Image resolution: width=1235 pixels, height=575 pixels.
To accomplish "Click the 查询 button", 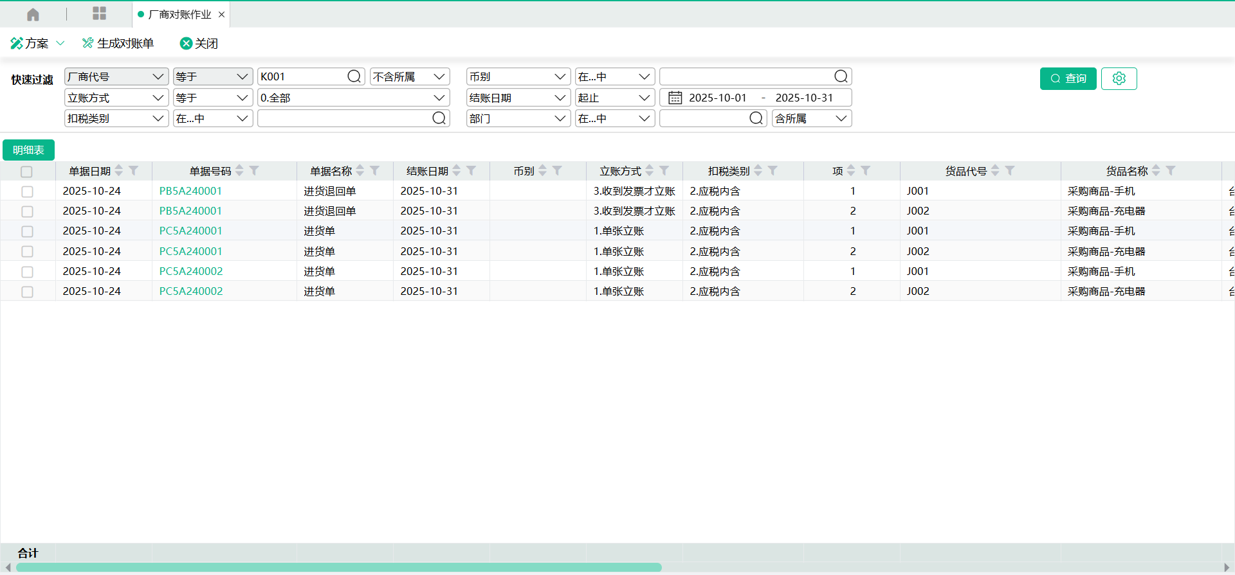I will pyautogui.click(x=1068, y=78).
